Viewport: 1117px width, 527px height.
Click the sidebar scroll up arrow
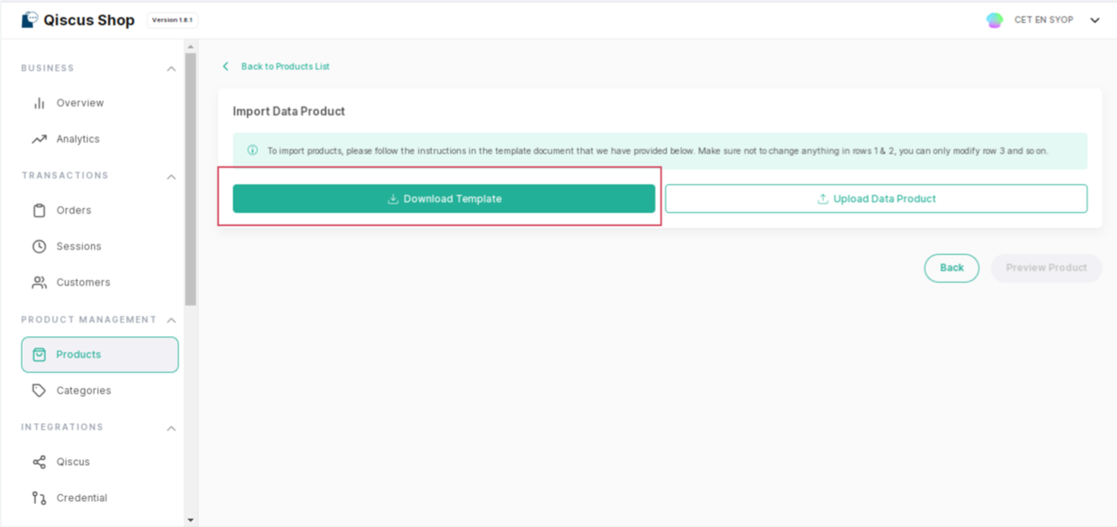coord(190,47)
